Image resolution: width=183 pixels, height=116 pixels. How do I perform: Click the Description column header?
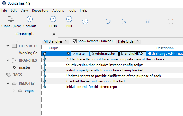coord(165,48)
